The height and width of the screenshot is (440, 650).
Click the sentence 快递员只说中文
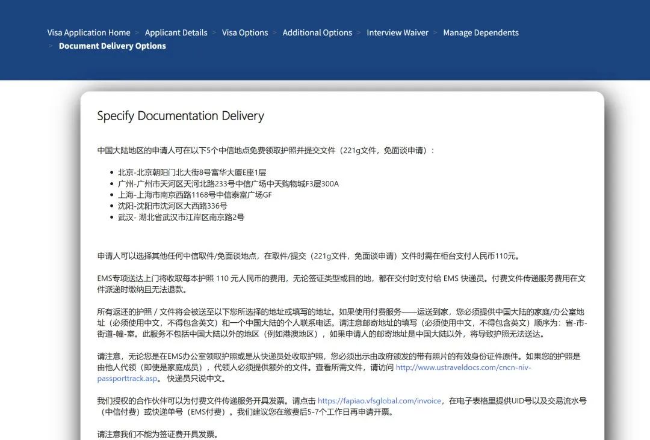196,379
